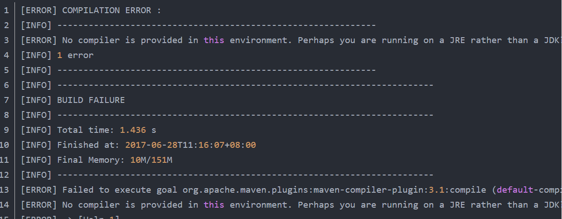Click the highlighted word 'this' on line 3
This screenshot has width=562, height=219.
[x=214, y=40]
